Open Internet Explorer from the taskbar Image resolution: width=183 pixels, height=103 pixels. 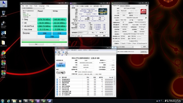pos(8,101)
